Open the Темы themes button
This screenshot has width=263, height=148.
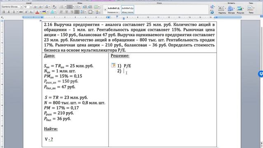251,10
